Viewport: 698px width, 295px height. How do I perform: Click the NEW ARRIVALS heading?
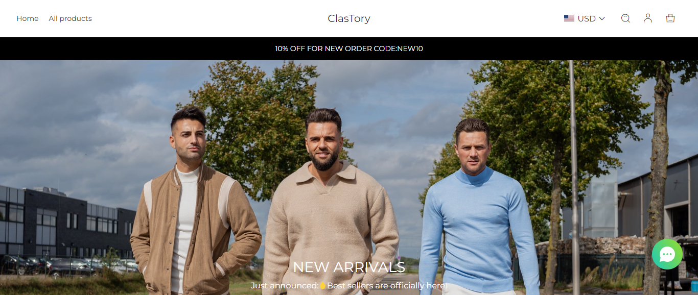[349, 267]
